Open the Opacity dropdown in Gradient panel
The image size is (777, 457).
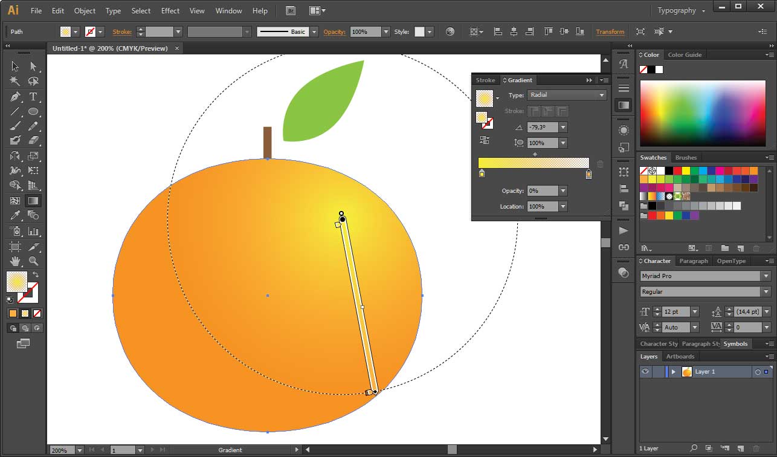[x=563, y=190]
